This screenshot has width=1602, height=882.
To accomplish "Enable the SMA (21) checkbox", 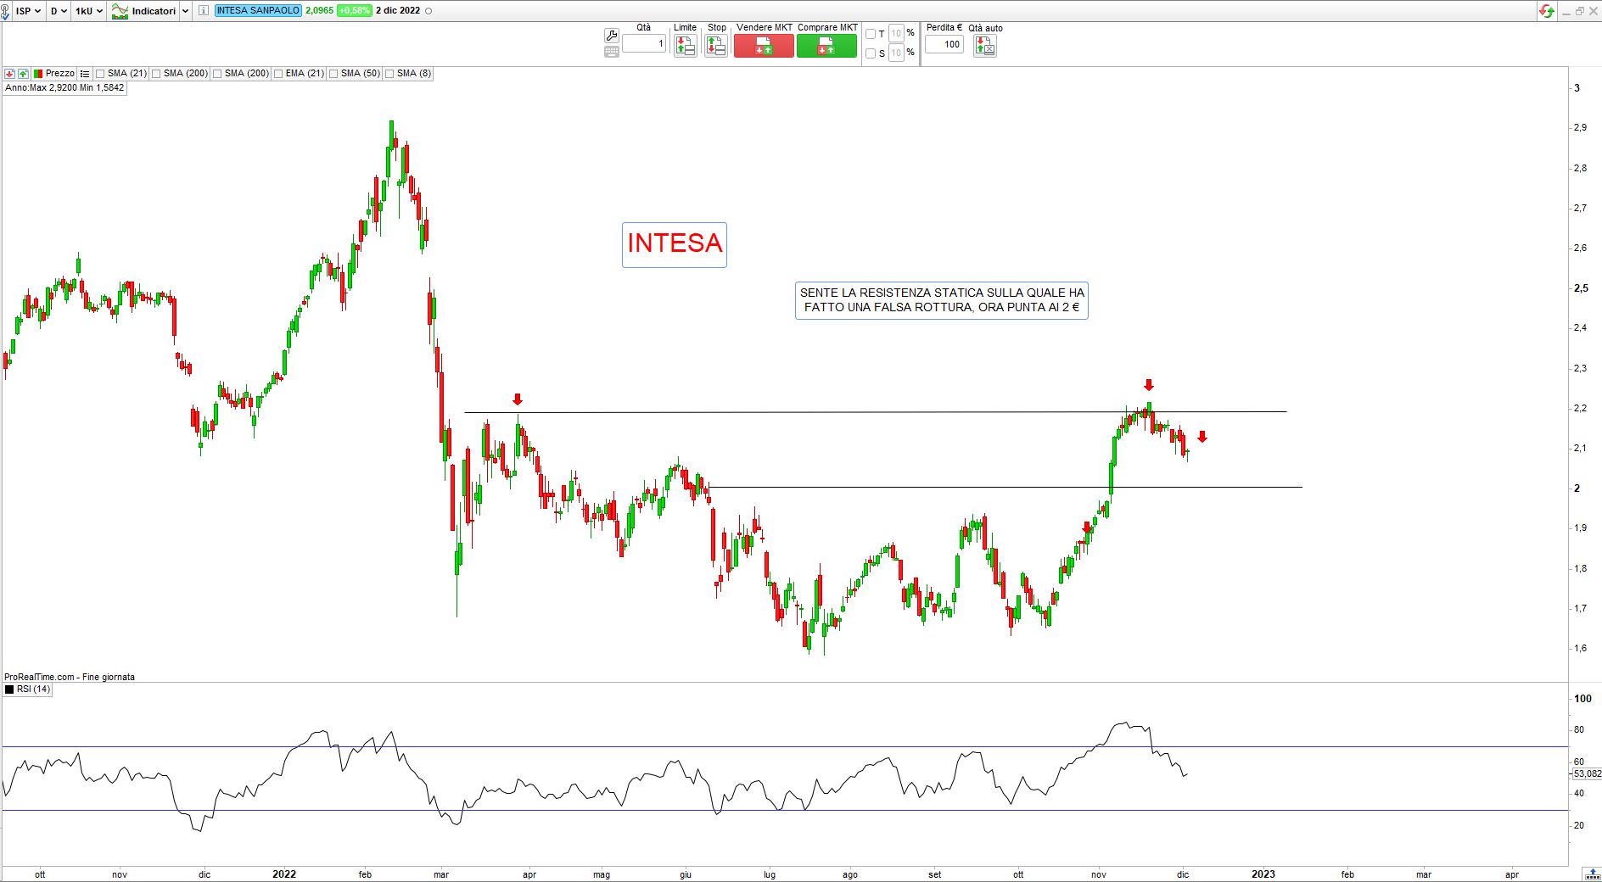I will tap(100, 74).
